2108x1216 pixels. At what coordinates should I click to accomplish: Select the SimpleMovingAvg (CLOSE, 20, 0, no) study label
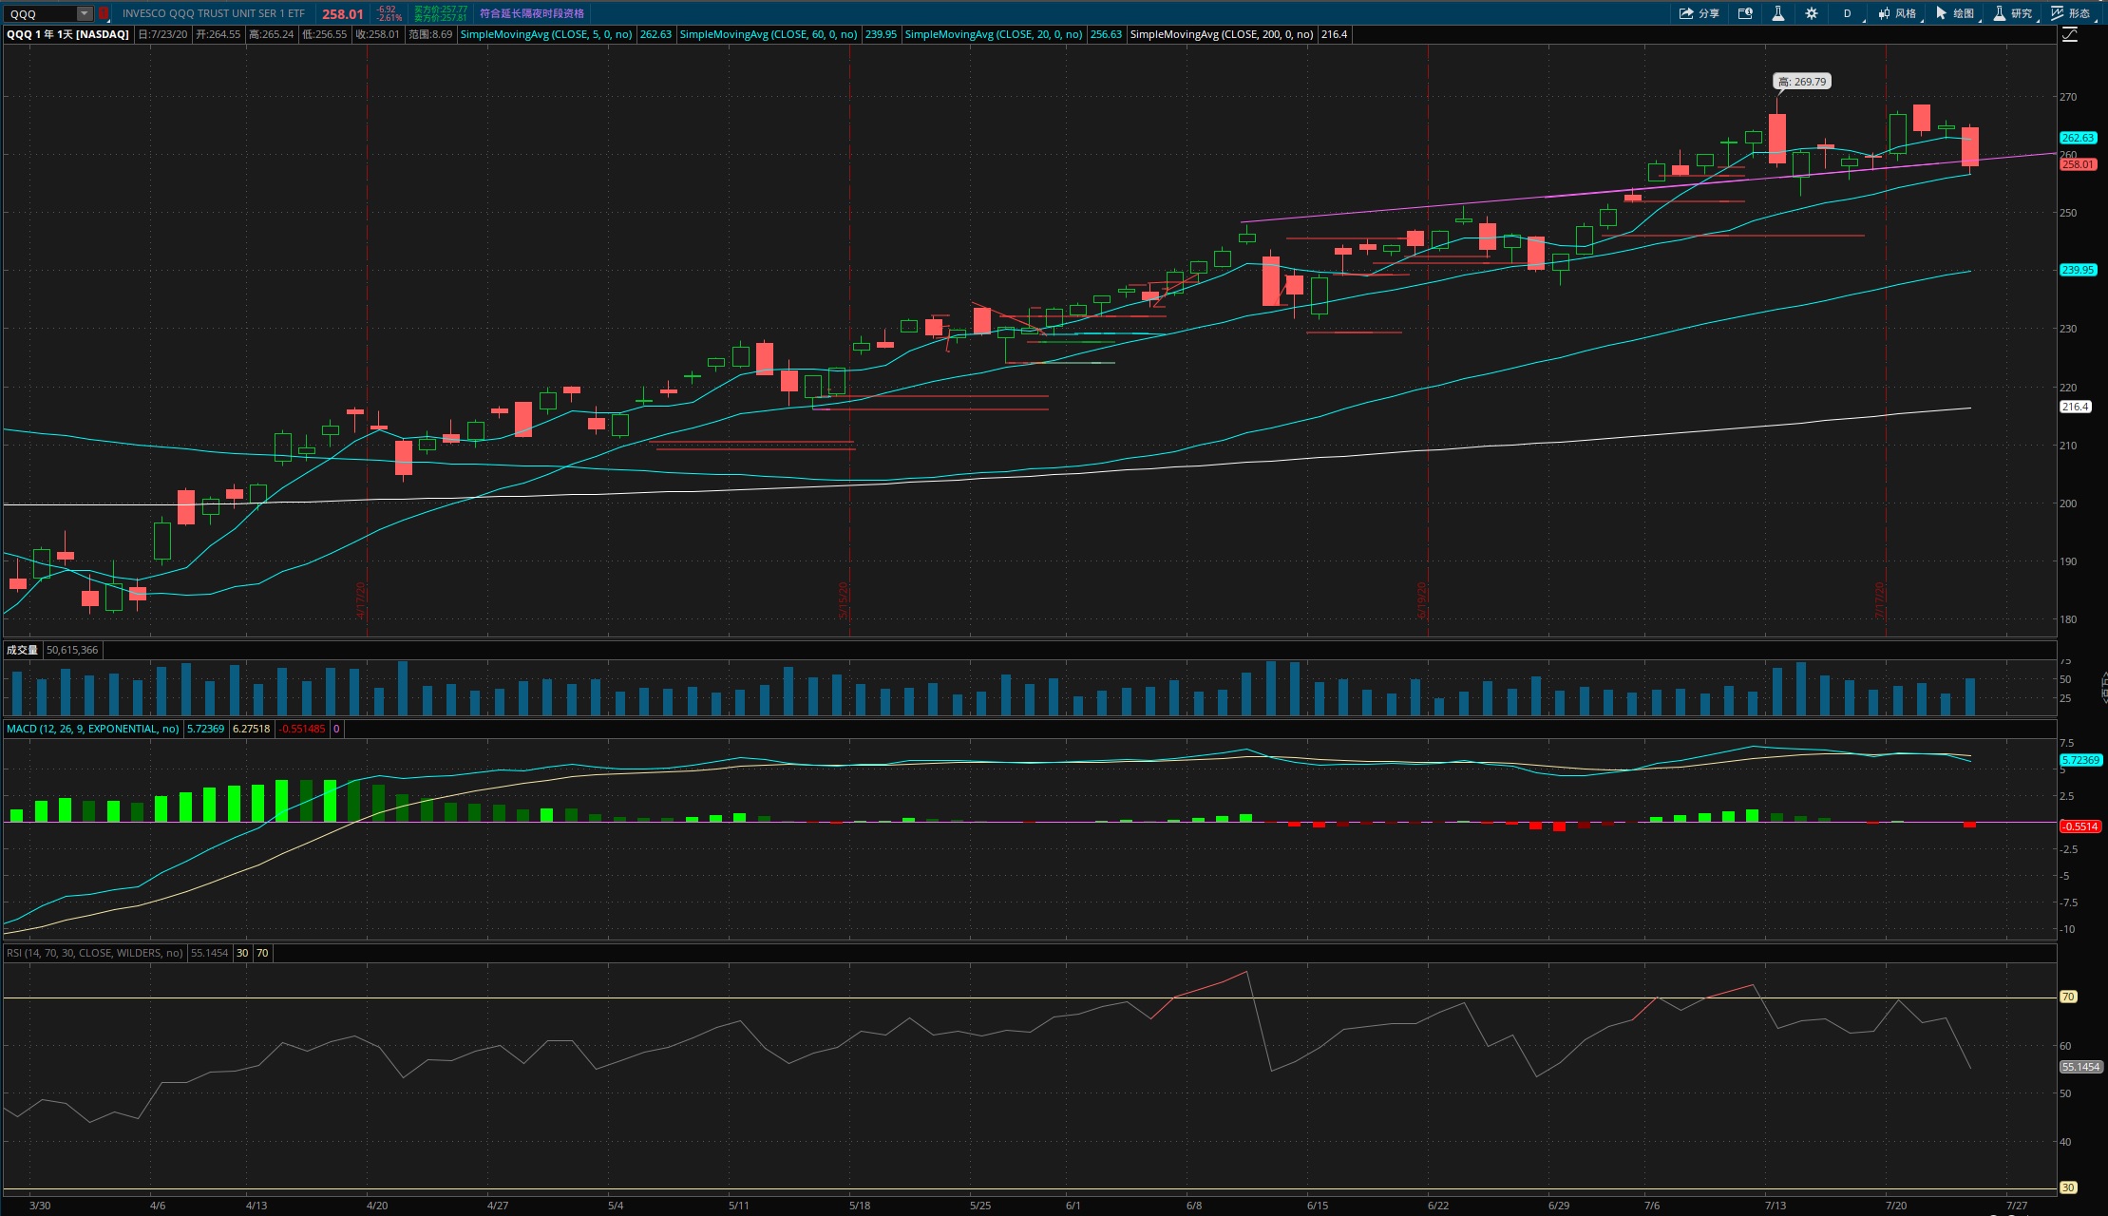(x=994, y=34)
